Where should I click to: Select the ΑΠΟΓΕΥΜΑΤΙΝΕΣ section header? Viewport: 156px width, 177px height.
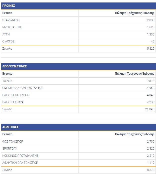[x=14, y=66]
